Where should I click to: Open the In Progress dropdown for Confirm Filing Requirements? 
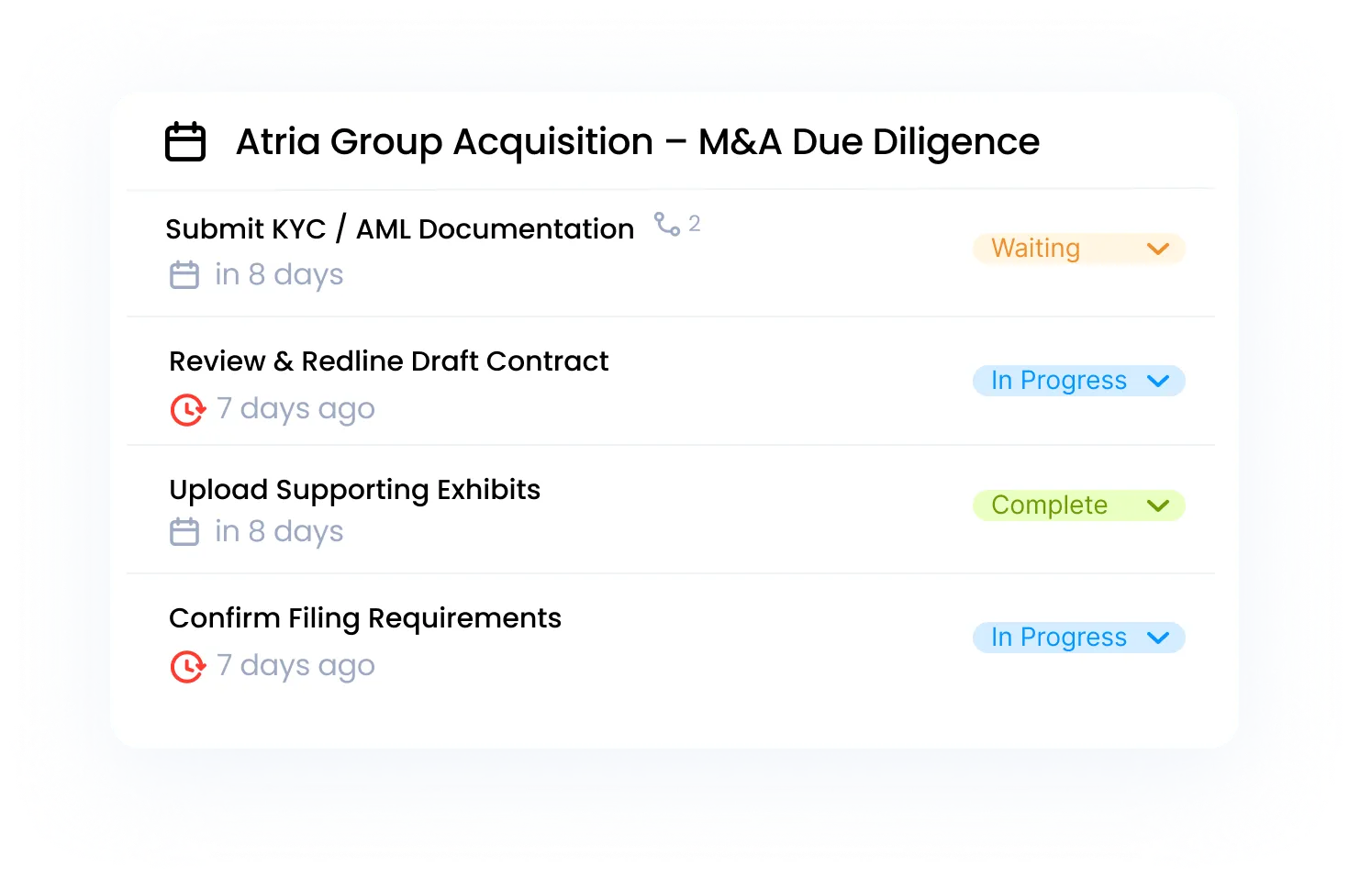[x=1078, y=637]
